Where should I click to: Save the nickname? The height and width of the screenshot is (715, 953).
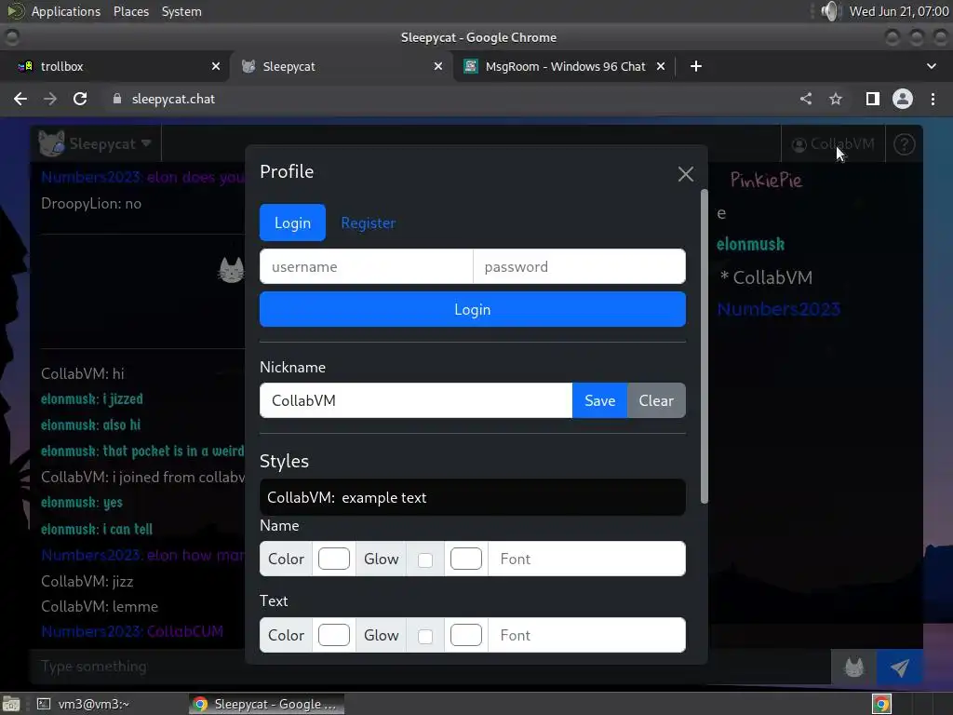599,400
